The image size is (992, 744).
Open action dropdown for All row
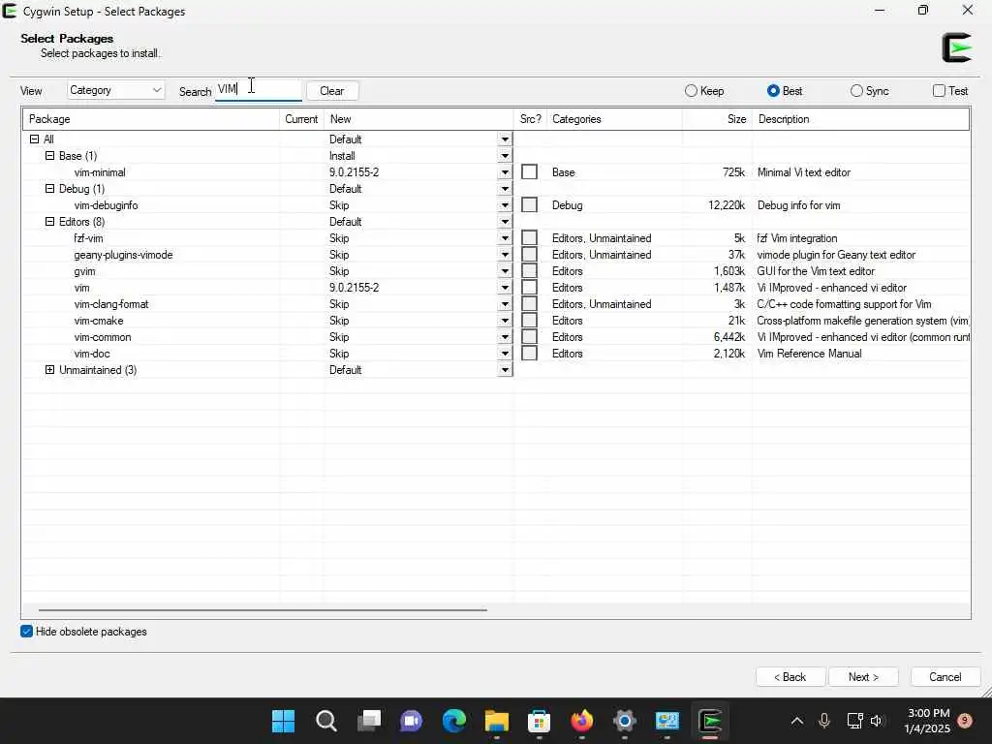(505, 139)
